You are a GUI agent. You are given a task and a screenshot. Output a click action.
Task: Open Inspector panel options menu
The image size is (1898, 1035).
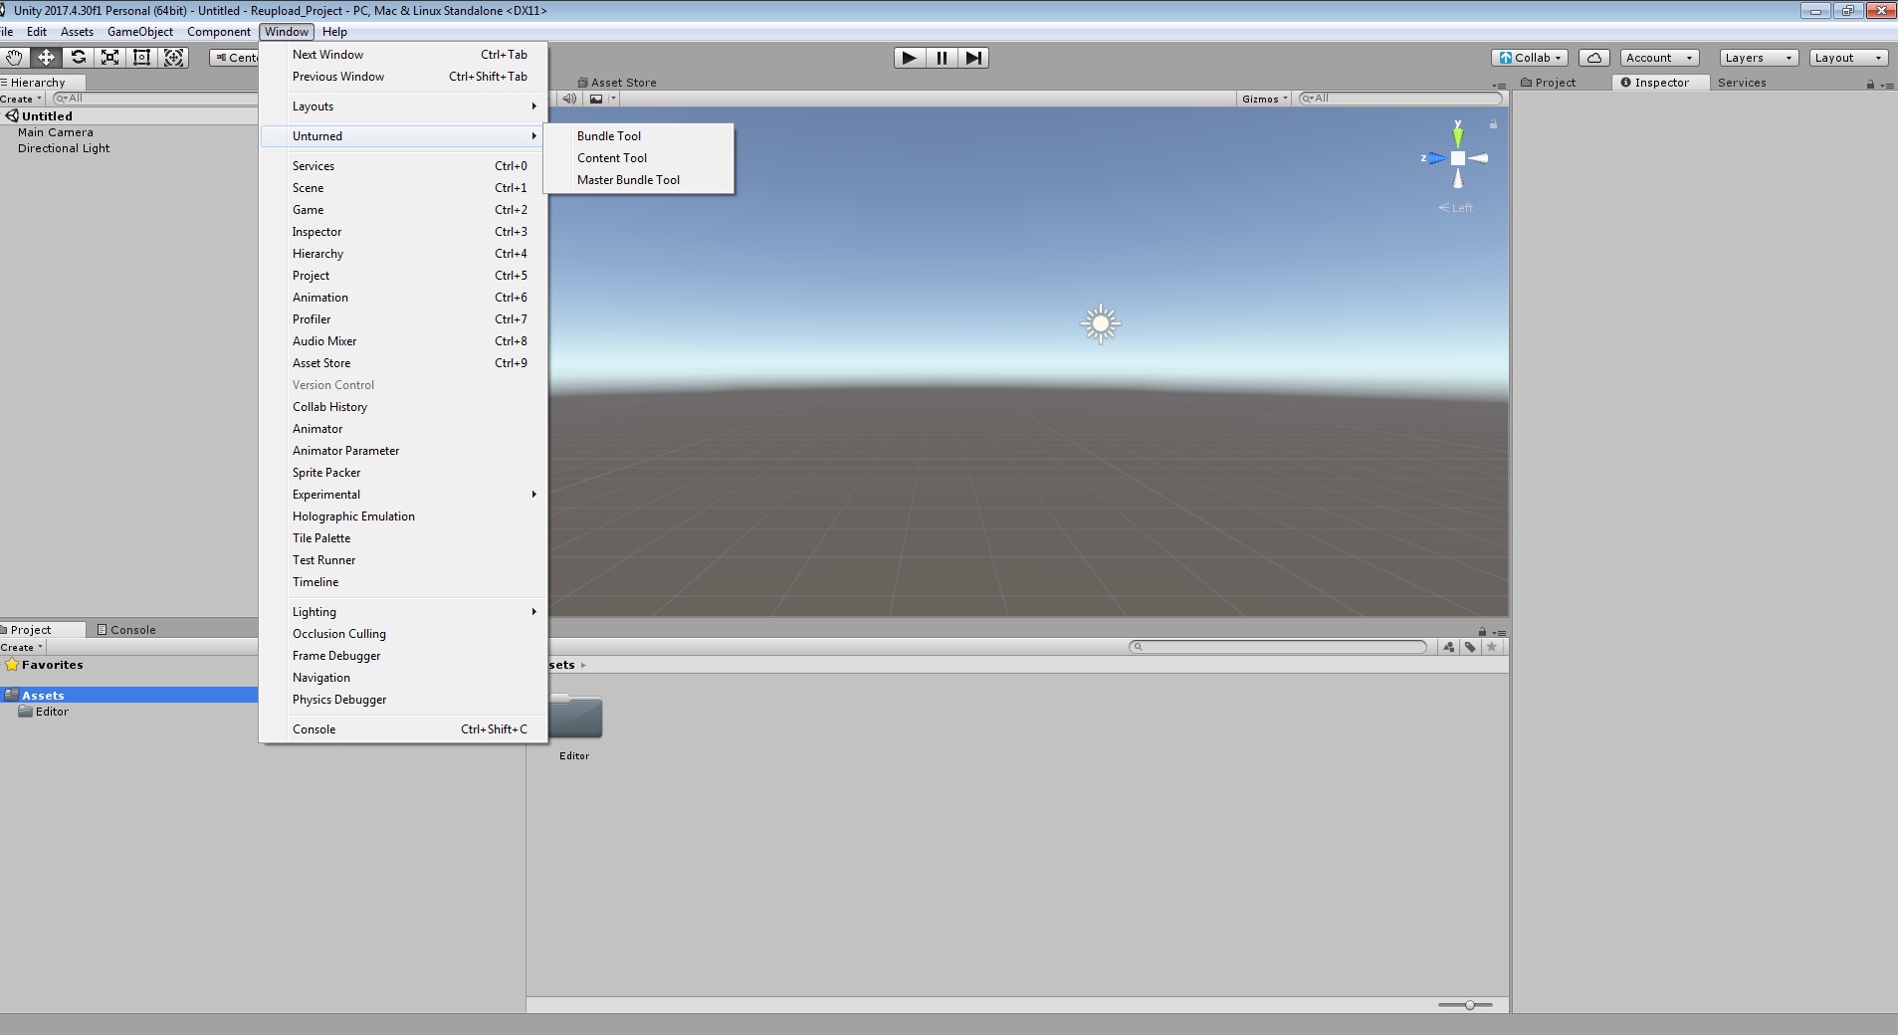pyautogui.click(x=1888, y=85)
